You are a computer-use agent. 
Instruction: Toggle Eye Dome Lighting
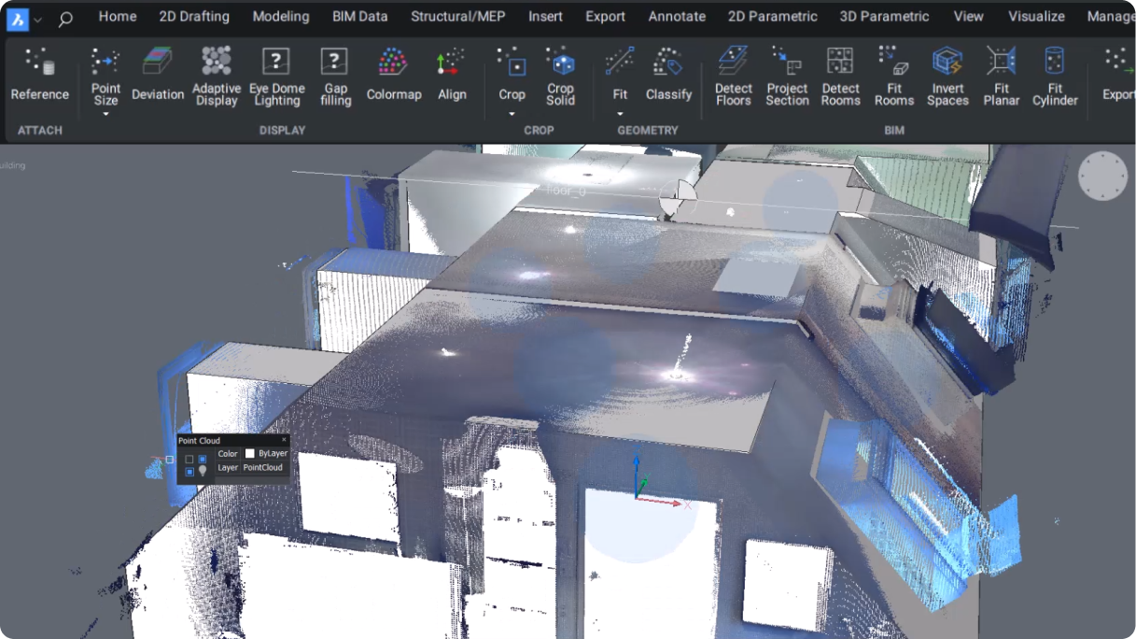point(276,75)
